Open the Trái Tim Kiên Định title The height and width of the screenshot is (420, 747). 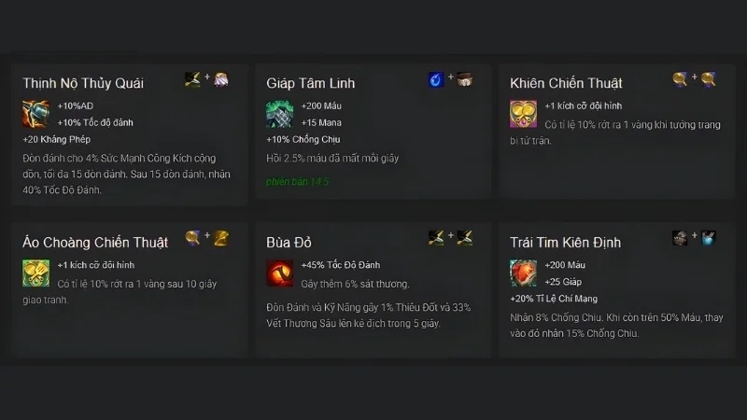tap(566, 243)
